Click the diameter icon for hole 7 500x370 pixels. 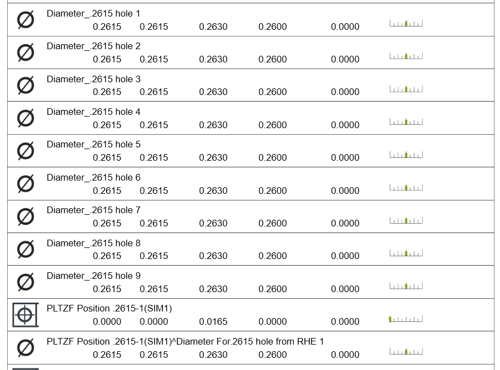click(25, 216)
